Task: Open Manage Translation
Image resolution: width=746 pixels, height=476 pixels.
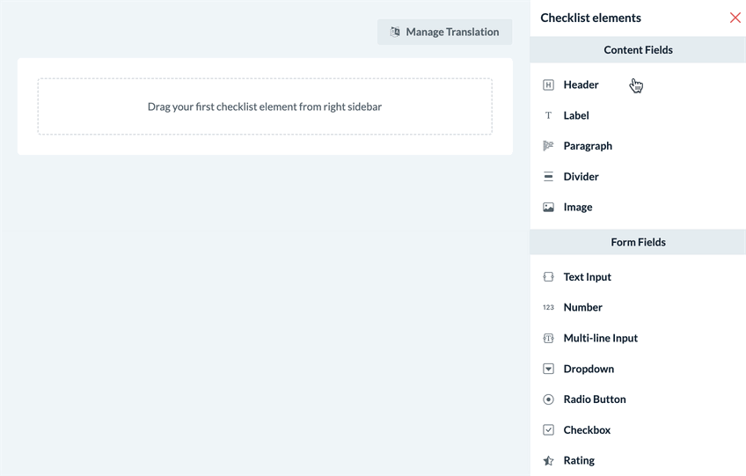Action: tap(445, 32)
